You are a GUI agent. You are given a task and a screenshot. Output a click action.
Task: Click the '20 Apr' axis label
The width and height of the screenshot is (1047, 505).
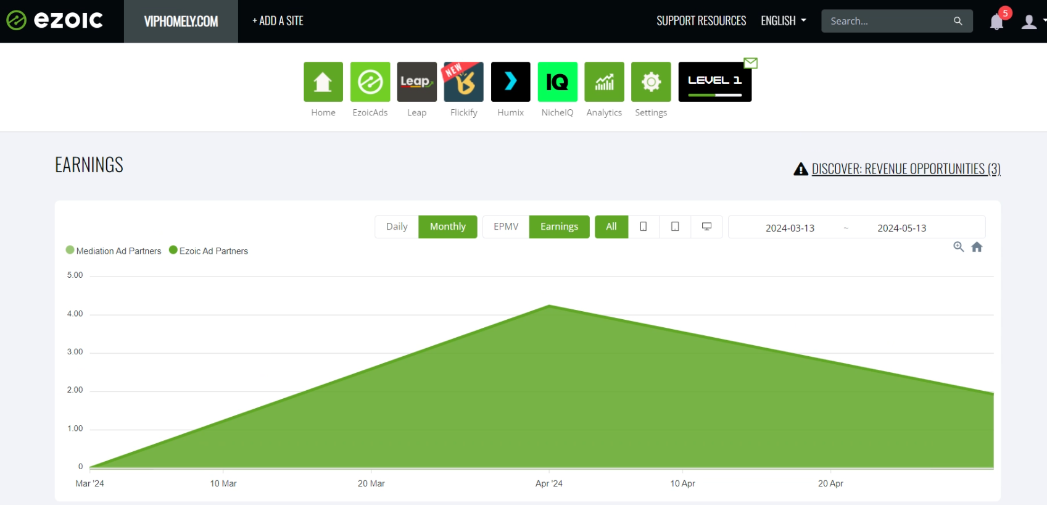(830, 483)
